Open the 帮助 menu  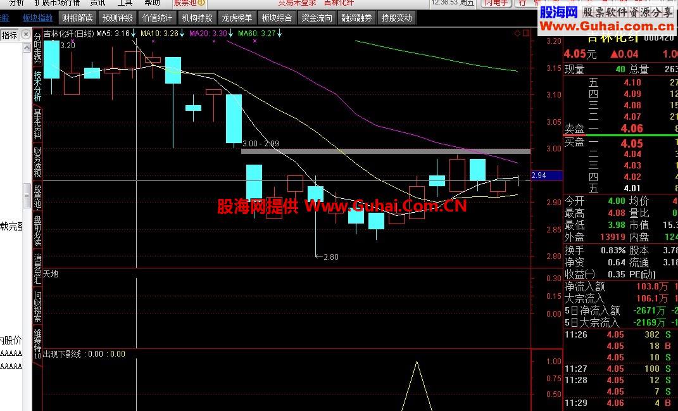tap(152, 3)
